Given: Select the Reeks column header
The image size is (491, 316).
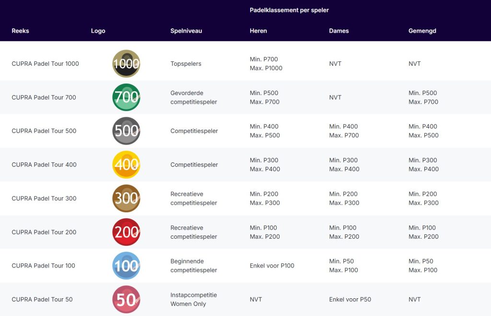Looking at the screenshot, I should 20,31.
